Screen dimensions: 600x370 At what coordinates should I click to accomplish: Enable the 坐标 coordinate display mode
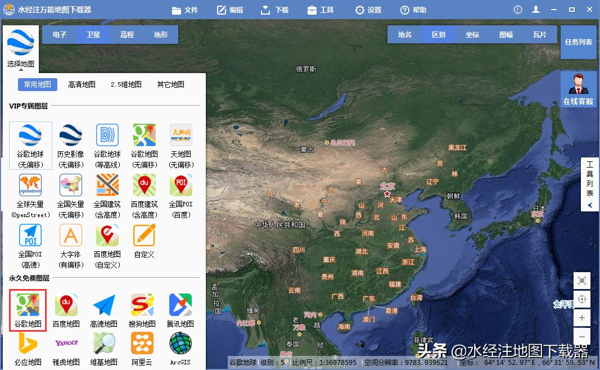click(472, 34)
